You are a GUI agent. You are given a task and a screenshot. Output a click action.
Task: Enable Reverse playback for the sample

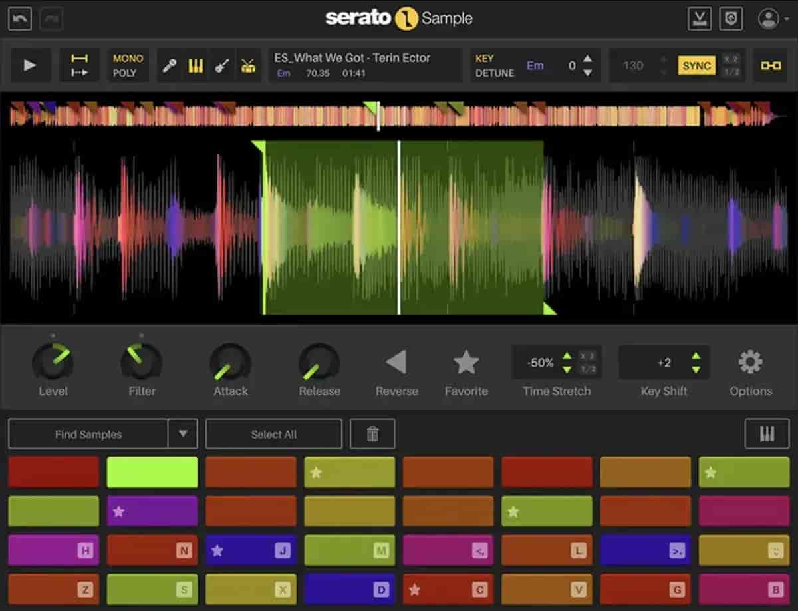[x=396, y=362]
